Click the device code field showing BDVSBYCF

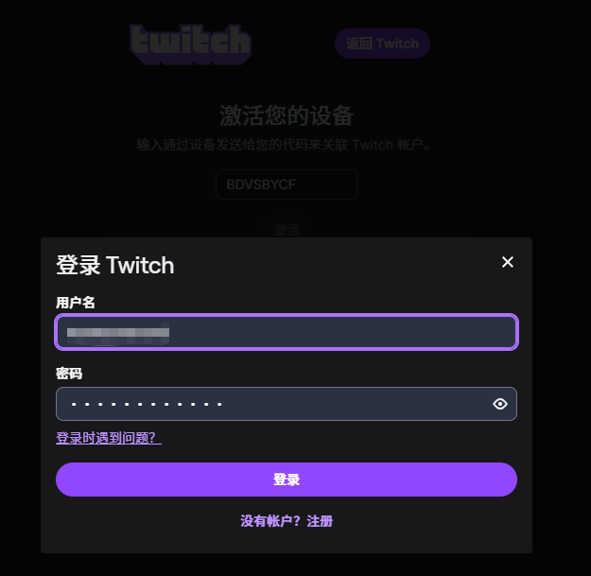coord(287,184)
